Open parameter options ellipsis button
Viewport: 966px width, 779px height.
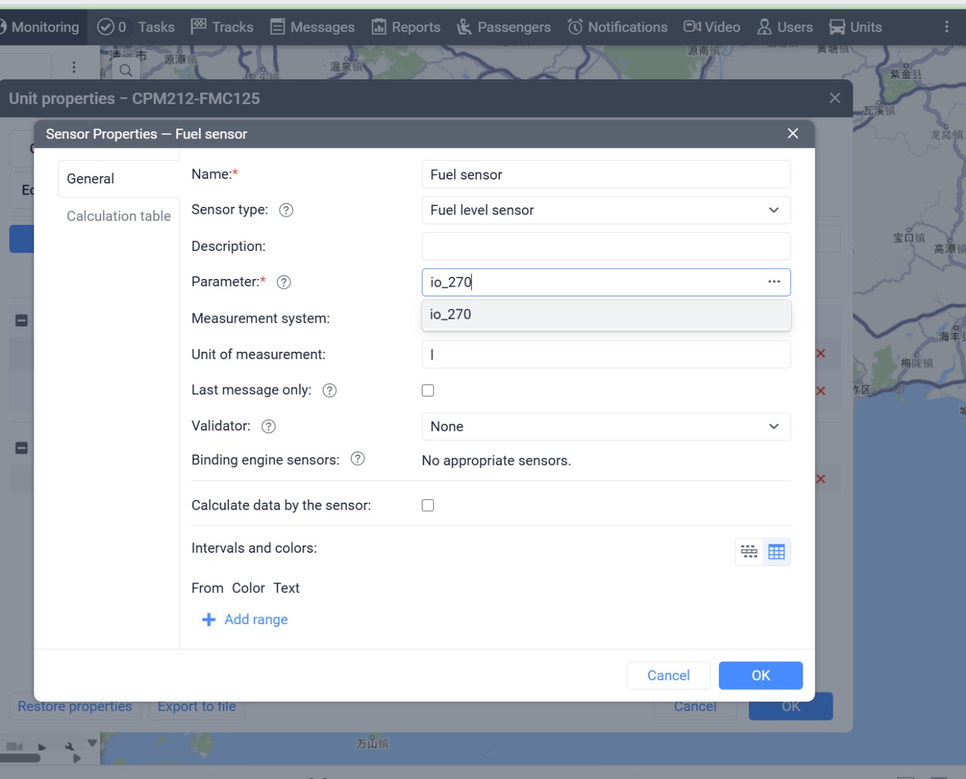(x=774, y=282)
